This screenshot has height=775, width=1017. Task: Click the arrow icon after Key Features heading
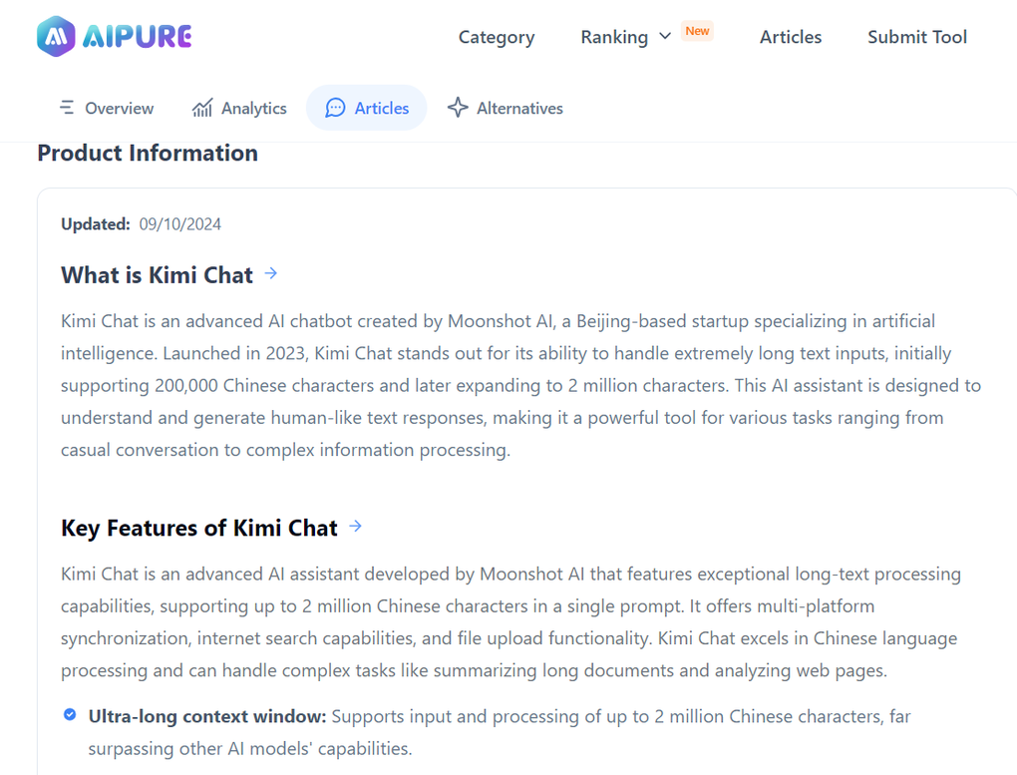[x=355, y=526]
